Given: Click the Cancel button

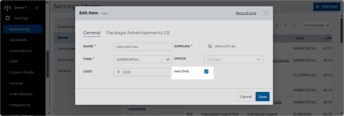Looking at the screenshot, I should [x=246, y=97].
